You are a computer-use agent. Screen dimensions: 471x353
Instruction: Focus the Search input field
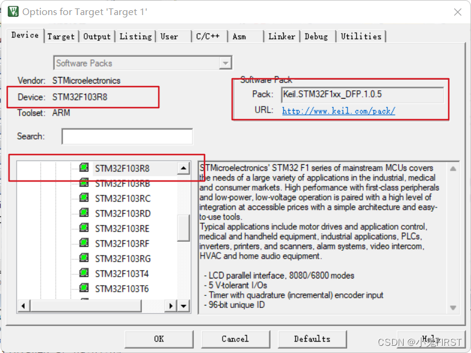(x=128, y=137)
